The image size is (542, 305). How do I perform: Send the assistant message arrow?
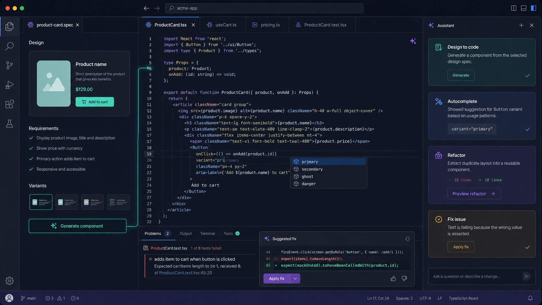526,276
